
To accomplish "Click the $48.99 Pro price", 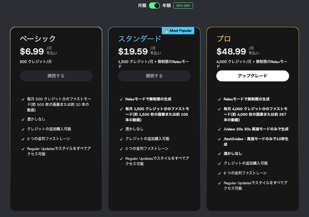I will click(231, 52).
